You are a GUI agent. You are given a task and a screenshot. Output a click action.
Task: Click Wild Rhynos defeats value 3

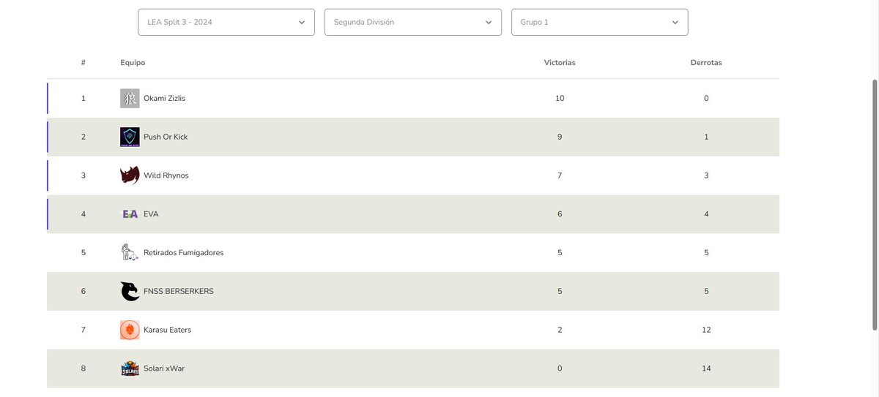706,175
